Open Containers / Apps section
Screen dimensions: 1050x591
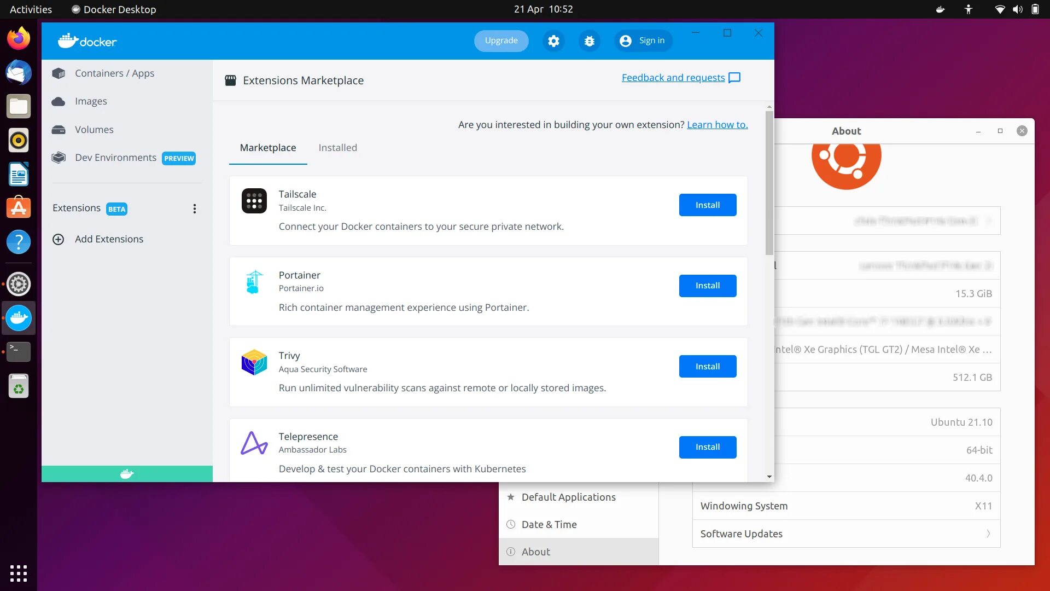pos(114,73)
